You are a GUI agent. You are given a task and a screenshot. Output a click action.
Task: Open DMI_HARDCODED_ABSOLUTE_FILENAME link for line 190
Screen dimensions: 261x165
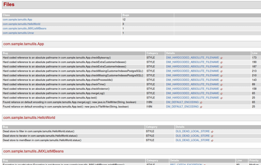[x=192, y=62]
